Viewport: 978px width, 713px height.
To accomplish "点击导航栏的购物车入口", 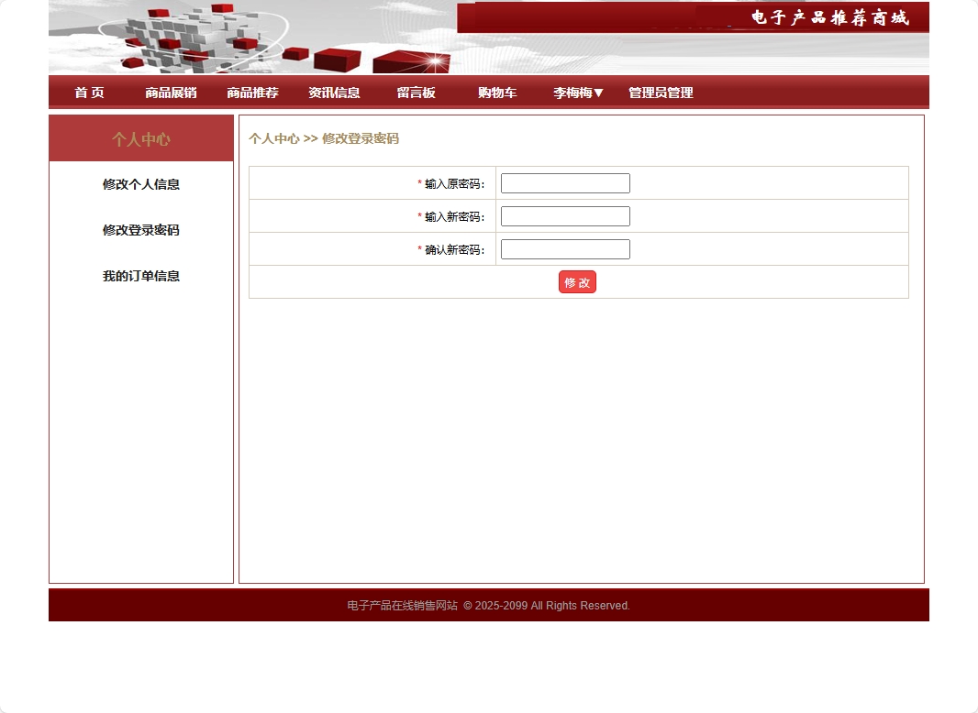I will [x=496, y=92].
